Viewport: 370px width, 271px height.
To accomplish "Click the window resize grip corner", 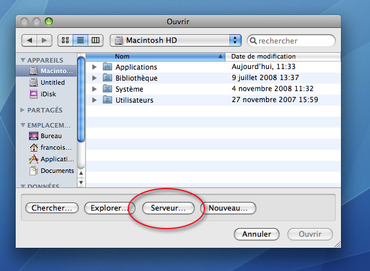I will 337,244.
